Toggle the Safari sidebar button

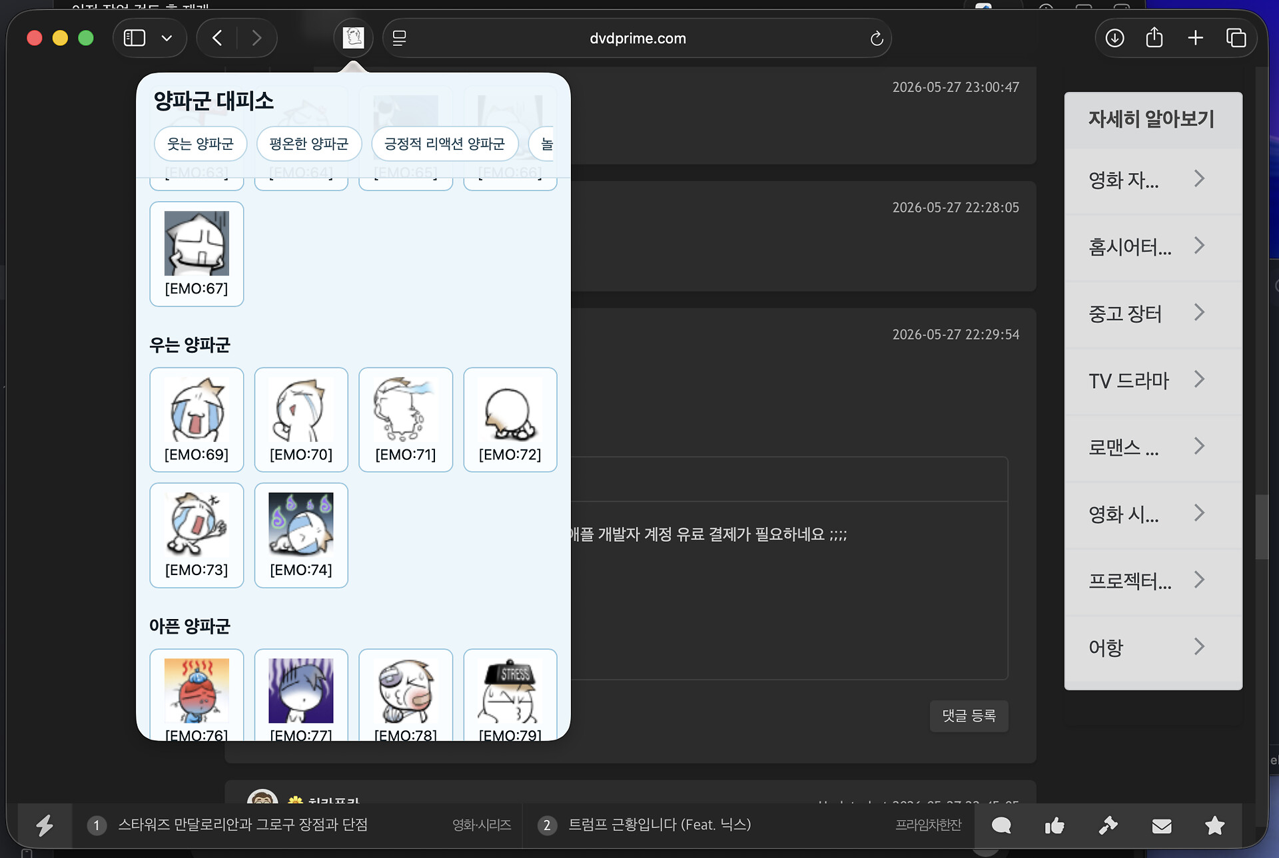click(x=135, y=38)
